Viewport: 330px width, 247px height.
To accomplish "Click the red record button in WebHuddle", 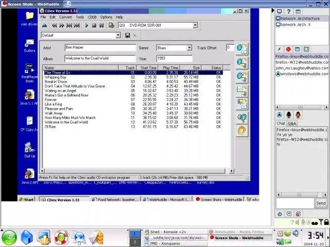I will (x=289, y=49).
